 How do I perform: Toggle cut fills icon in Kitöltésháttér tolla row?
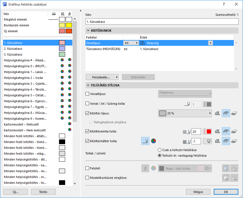217,141
